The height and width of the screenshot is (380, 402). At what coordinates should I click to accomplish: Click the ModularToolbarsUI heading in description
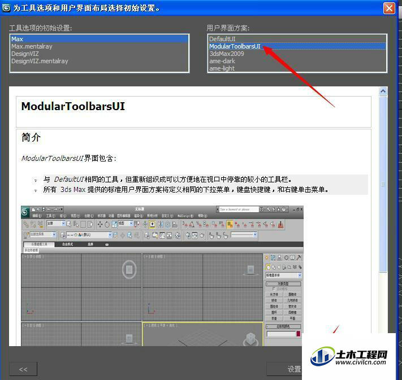73,106
